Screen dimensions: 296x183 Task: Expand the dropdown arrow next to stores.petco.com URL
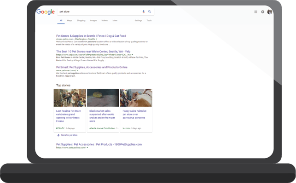coord(97,39)
